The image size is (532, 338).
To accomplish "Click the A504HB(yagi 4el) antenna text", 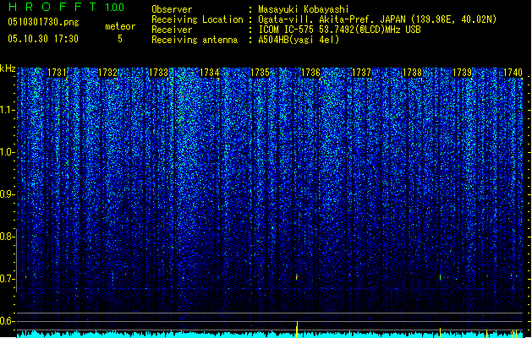I will coord(299,40).
